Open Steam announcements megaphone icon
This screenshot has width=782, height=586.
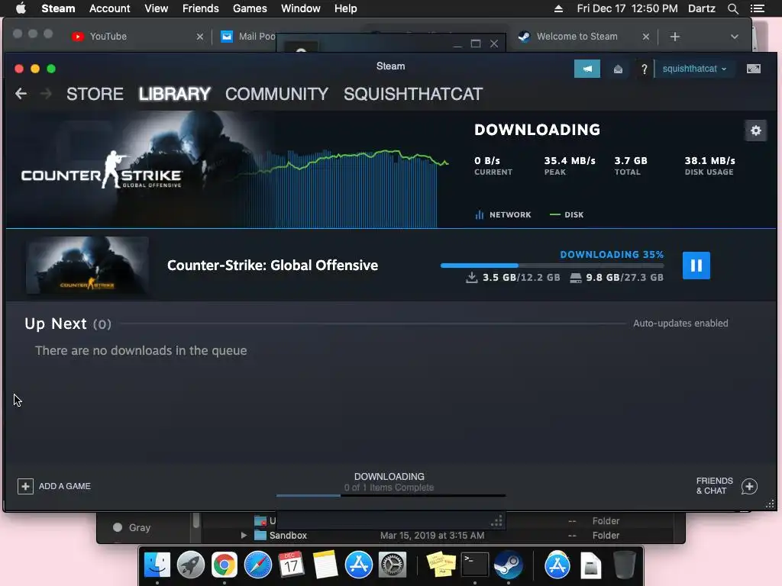click(x=587, y=69)
